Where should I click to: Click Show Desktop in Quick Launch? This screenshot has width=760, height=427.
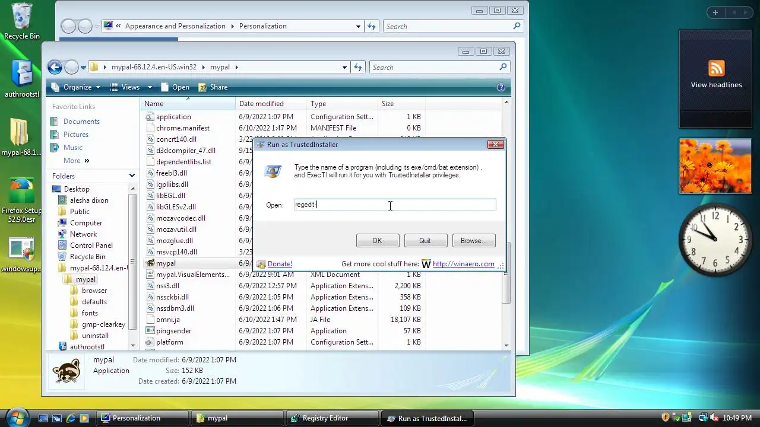pos(43,418)
